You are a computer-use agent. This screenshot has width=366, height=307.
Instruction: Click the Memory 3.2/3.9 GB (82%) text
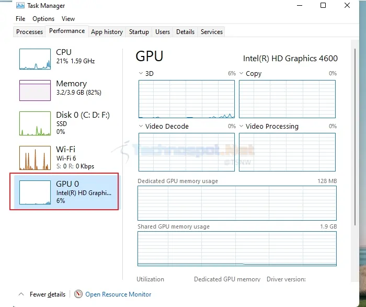click(x=78, y=93)
